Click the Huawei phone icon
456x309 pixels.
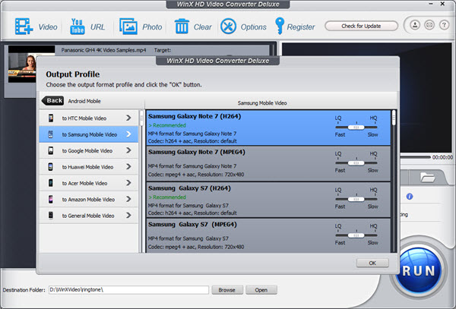(x=51, y=167)
